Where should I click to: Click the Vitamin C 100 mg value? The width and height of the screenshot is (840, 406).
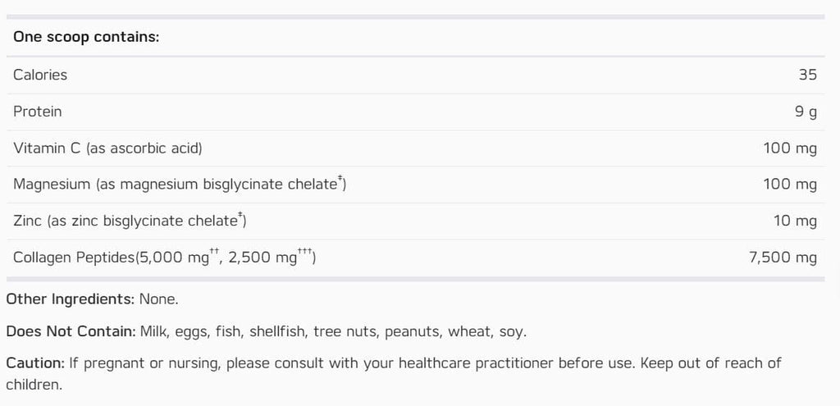point(790,148)
